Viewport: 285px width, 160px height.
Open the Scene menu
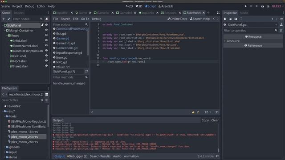pyautogui.click(x=5, y=6)
